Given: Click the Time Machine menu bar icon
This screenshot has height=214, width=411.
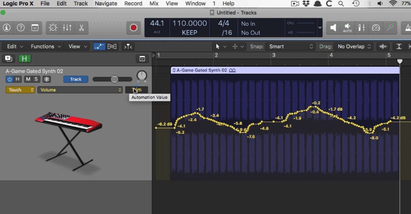Looking at the screenshot, I should tap(356, 4).
